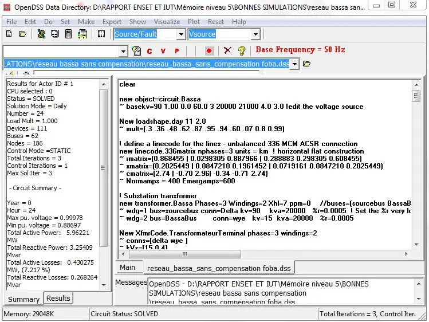Image resolution: width=429 pixels, height=322 pixels.
Task: Click the Summary monitor icon in the toolbar
Action: [55, 34]
